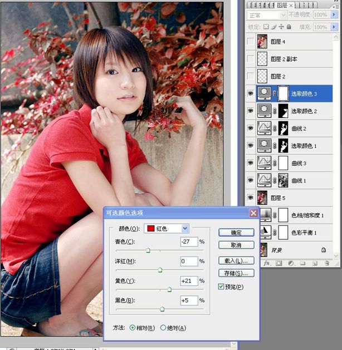
Task: Click 载入(L)... button
Action: [236, 260]
